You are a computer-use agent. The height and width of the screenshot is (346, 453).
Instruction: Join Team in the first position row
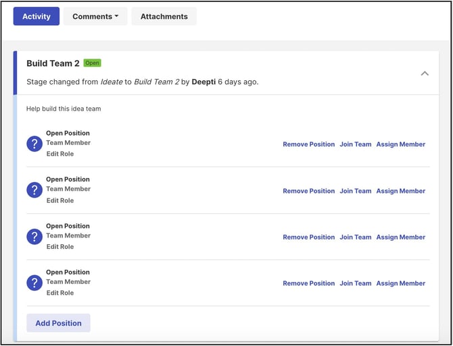click(355, 144)
